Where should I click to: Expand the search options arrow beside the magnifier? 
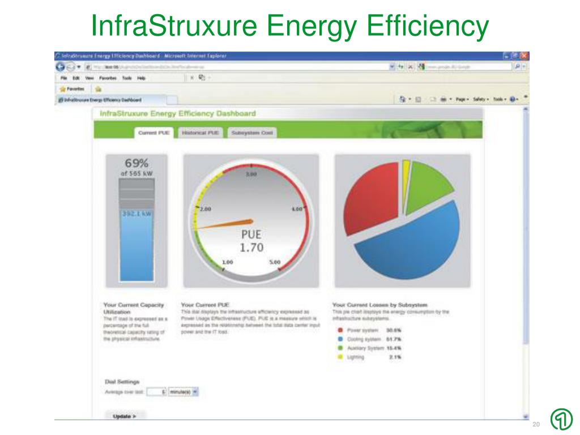pyautogui.click(x=524, y=67)
